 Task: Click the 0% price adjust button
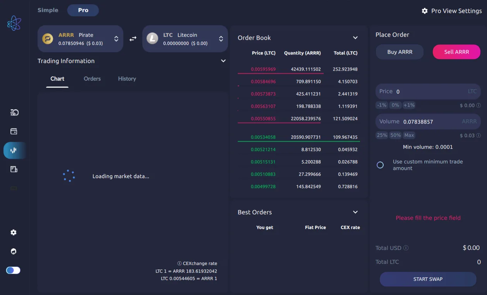395,105
